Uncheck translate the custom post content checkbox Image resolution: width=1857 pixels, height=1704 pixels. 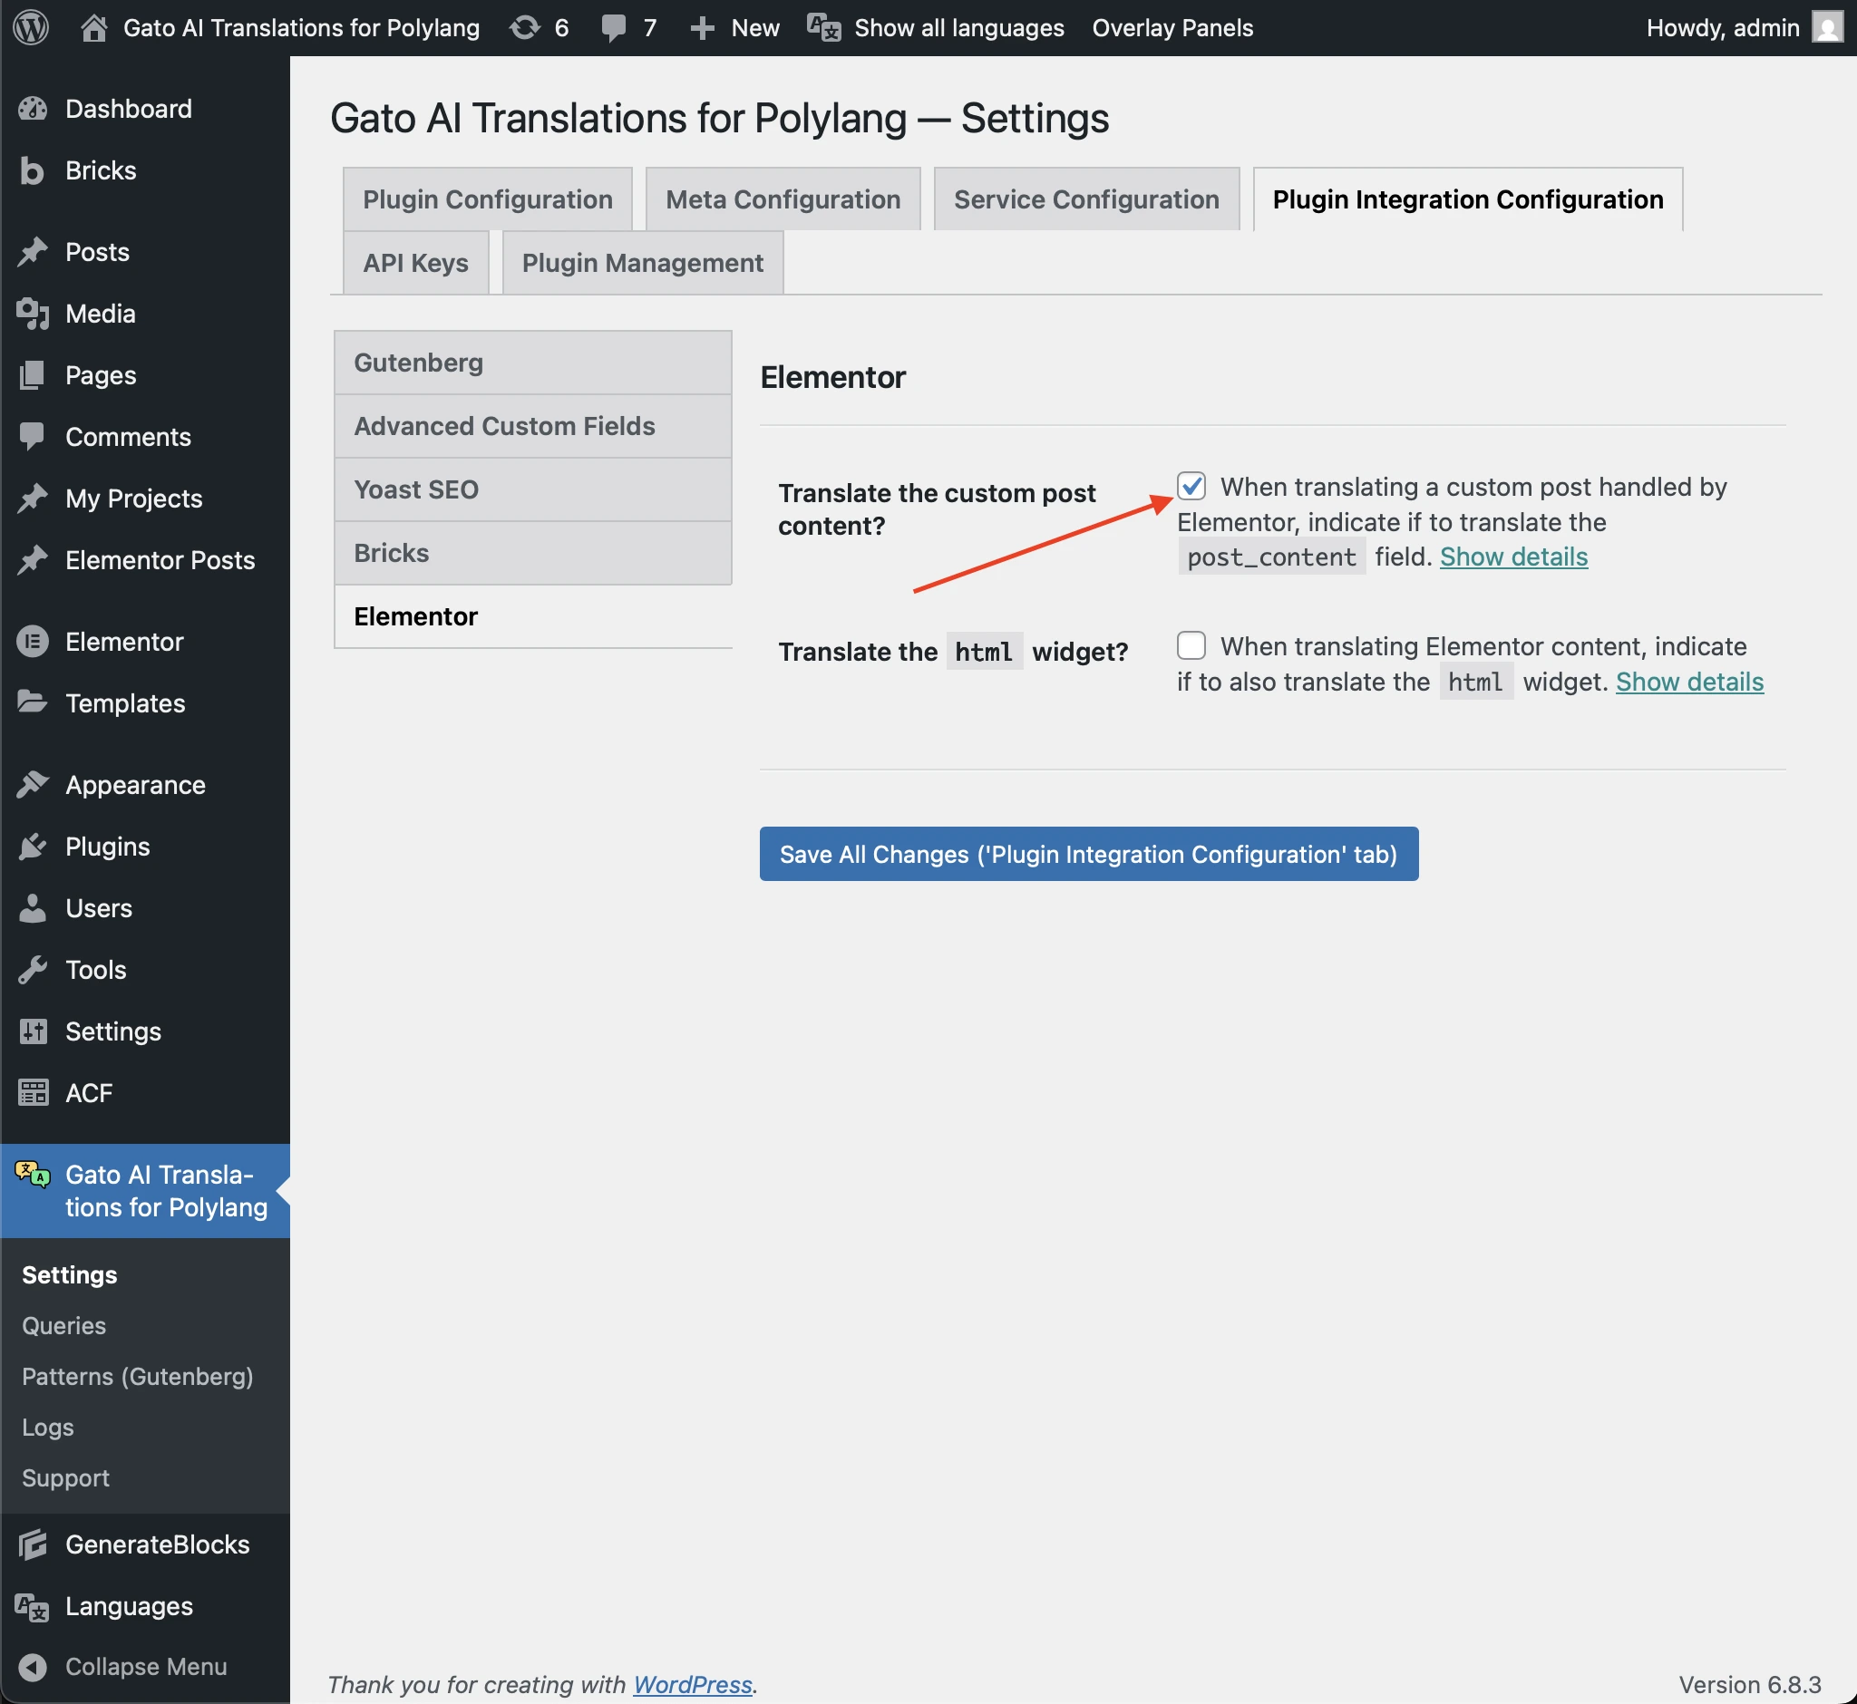(1191, 487)
